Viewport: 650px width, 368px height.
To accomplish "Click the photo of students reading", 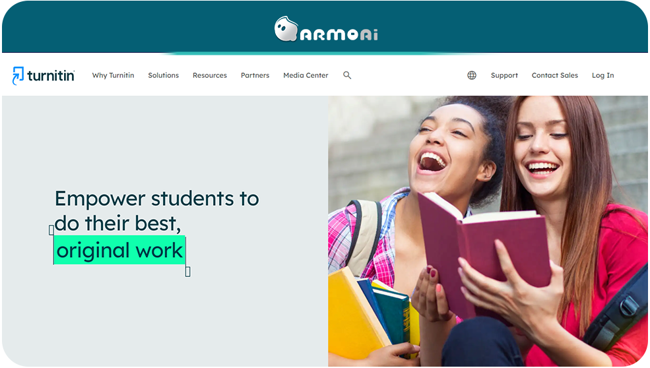I will click(x=488, y=231).
